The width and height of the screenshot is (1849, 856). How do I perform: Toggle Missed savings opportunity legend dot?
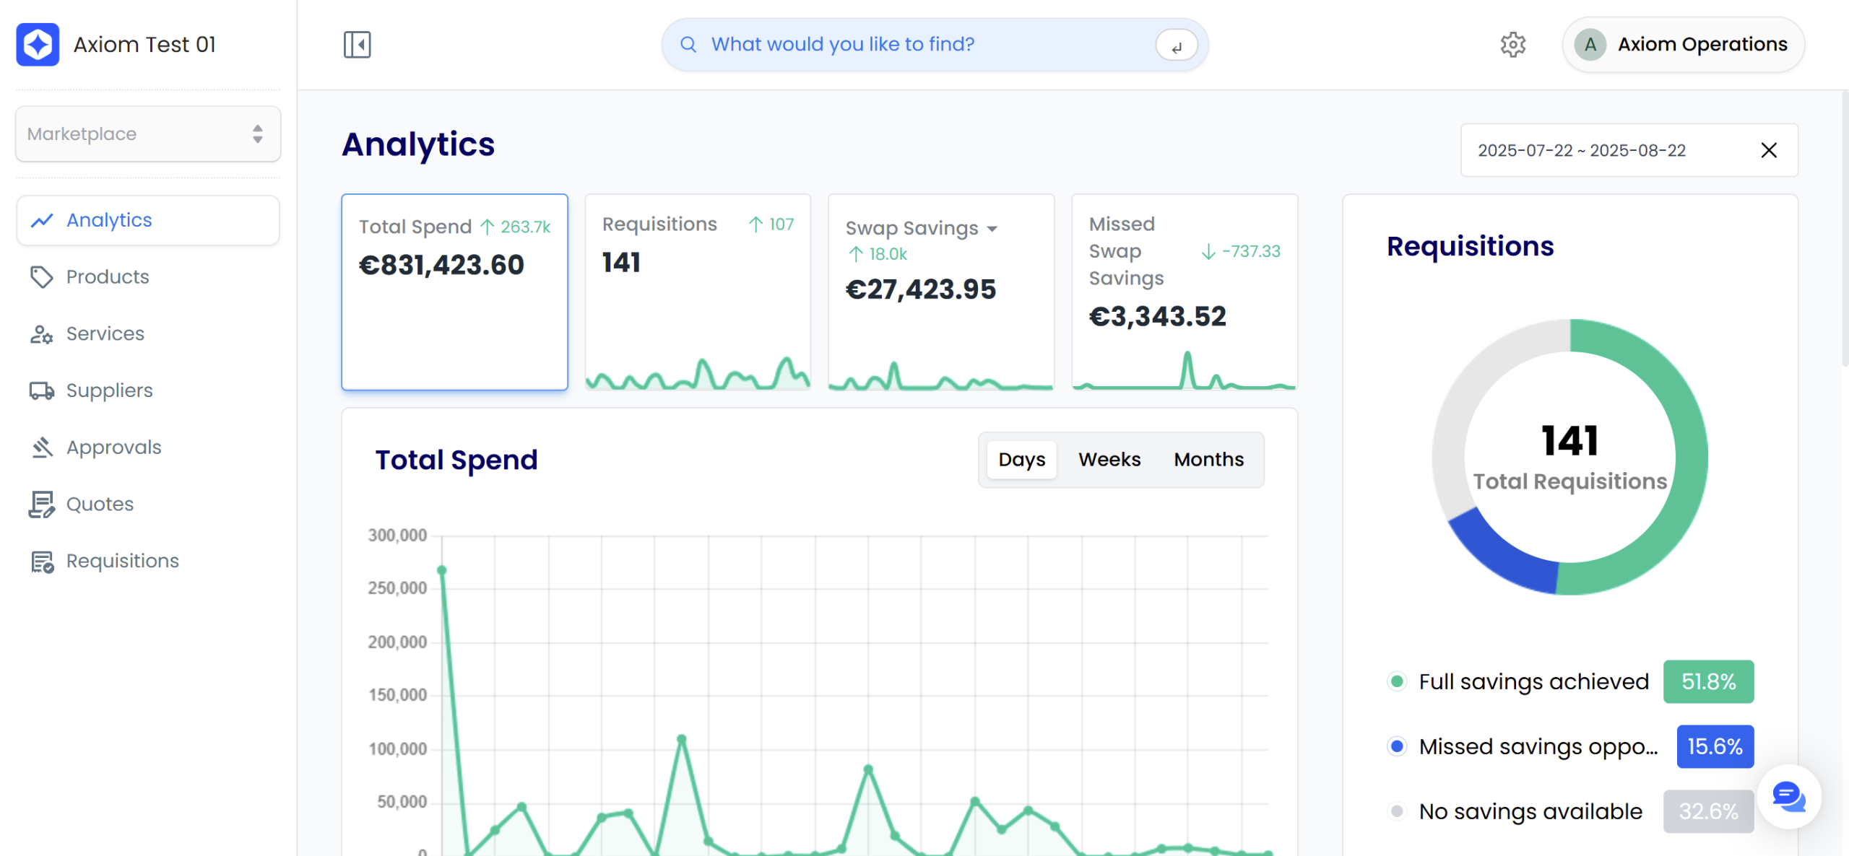click(x=1397, y=746)
